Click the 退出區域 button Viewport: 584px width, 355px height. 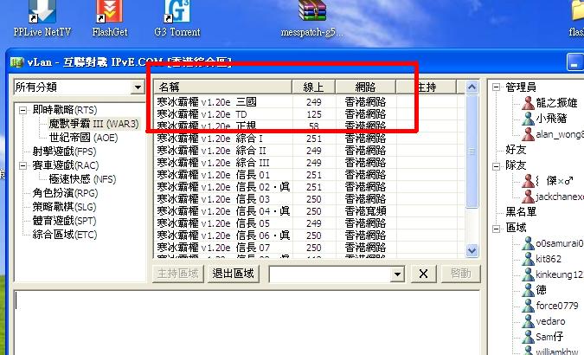(x=233, y=274)
